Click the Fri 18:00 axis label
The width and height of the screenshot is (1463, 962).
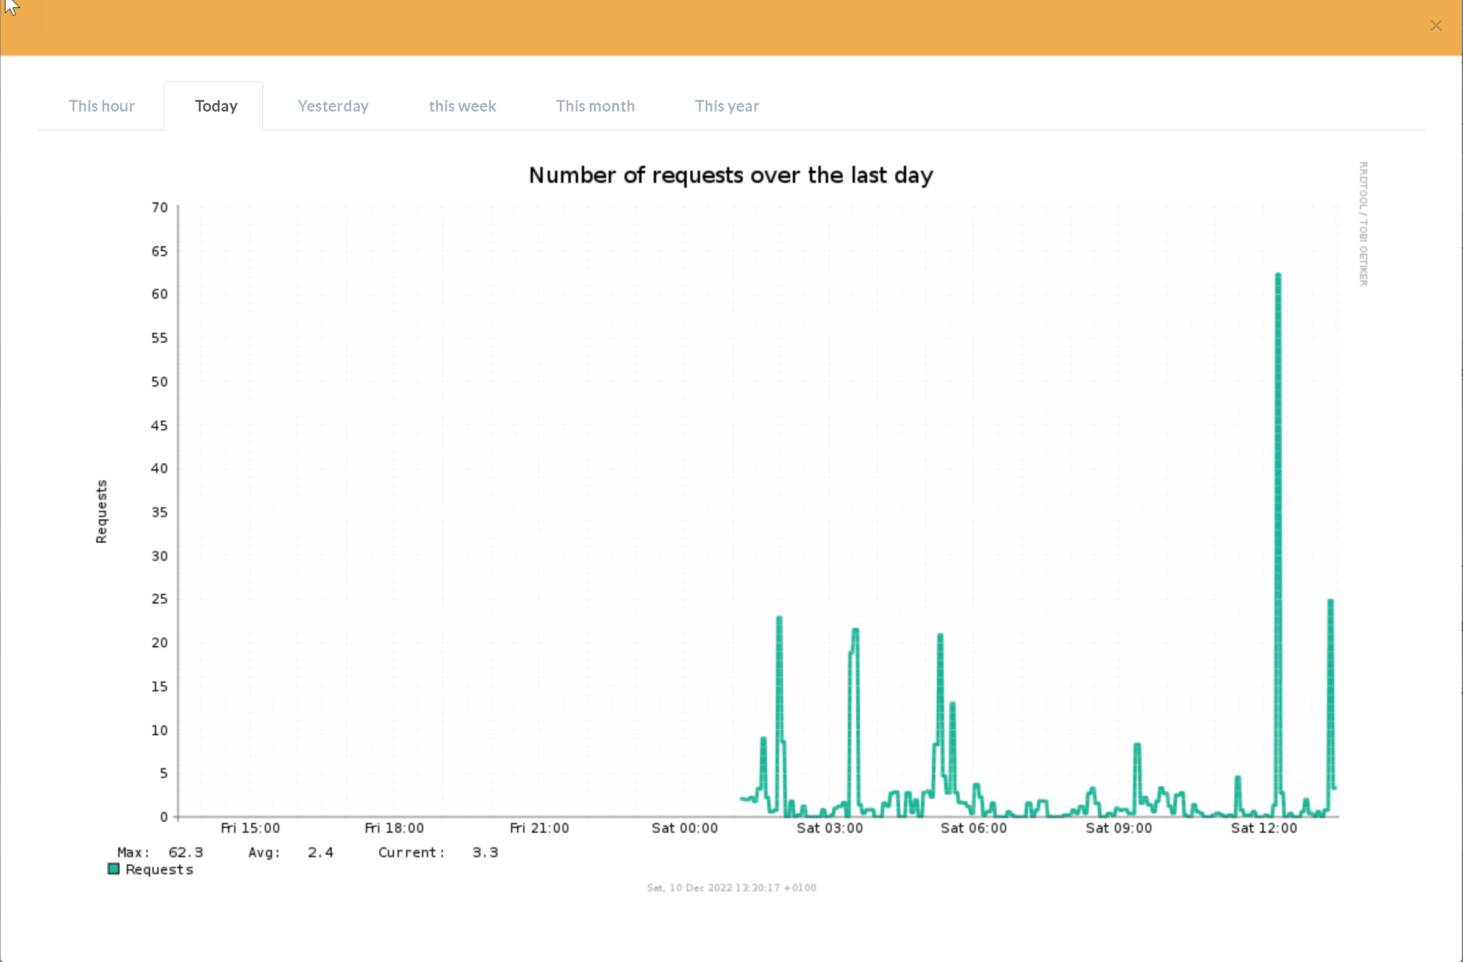coord(394,828)
